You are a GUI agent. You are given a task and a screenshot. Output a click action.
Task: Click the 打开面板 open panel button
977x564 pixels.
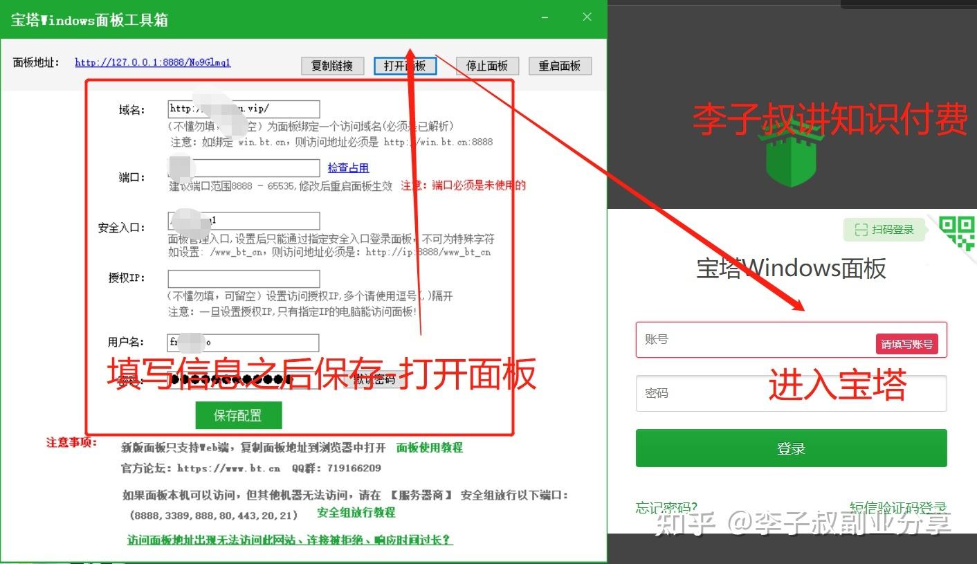click(405, 66)
